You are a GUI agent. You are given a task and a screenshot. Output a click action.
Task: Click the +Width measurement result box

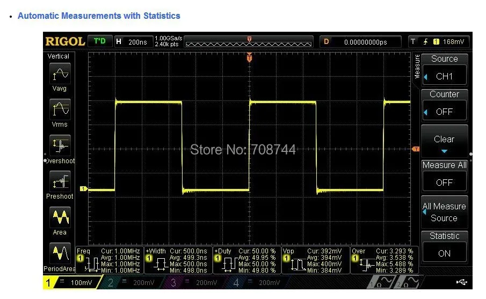(178, 260)
